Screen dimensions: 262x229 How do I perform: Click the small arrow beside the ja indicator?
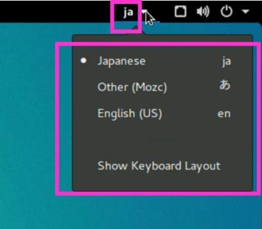coord(144,12)
